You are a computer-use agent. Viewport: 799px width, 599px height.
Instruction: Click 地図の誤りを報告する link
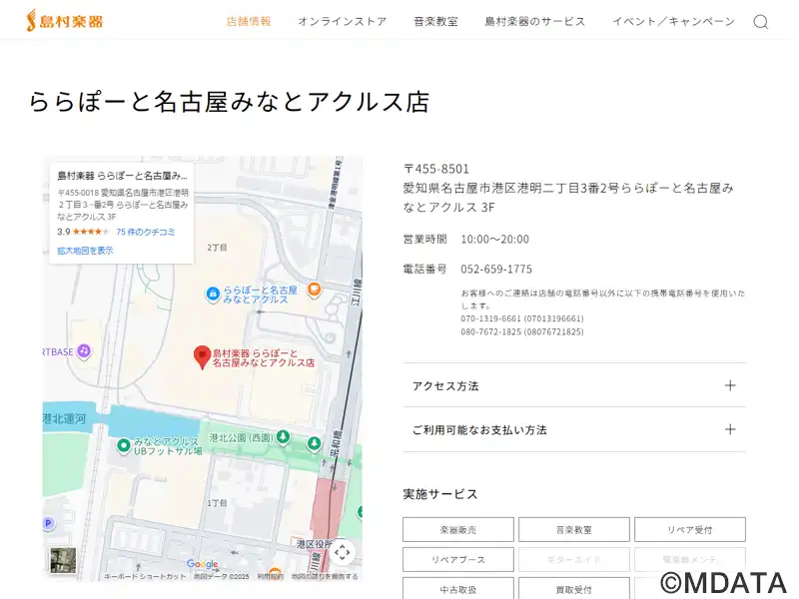tap(325, 576)
